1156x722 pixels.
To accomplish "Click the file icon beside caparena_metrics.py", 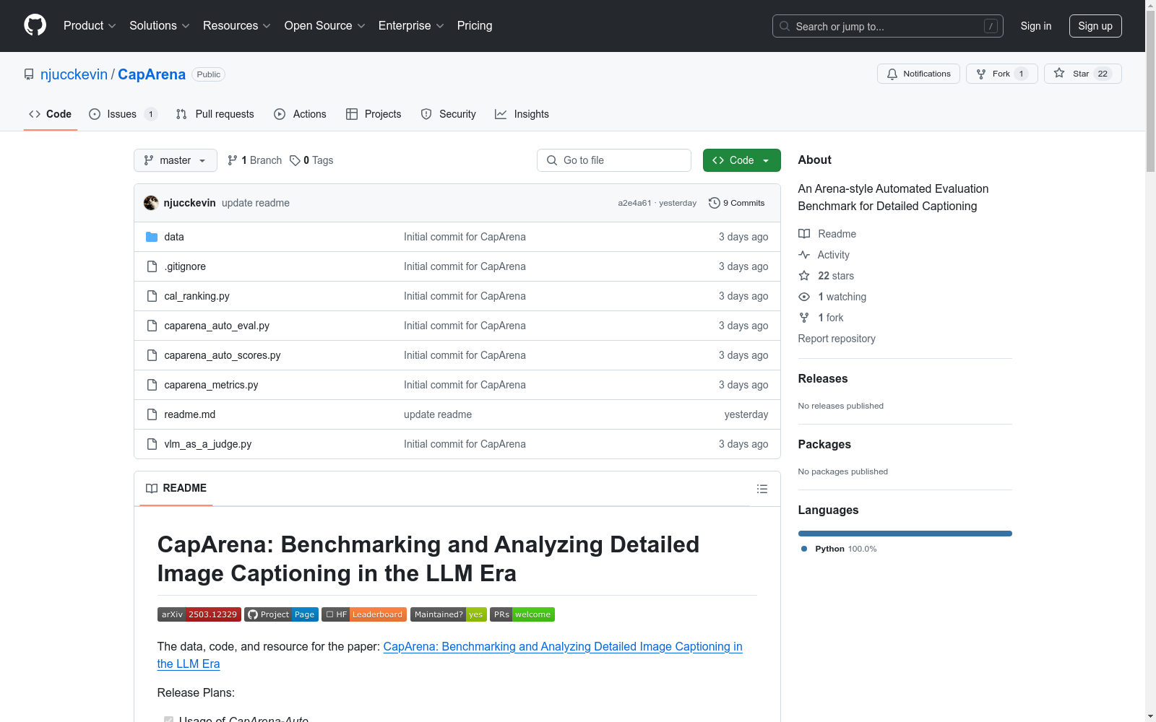I will (x=152, y=385).
